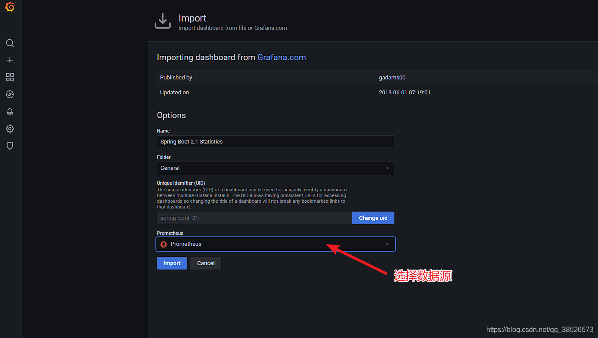The image size is (598, 338).
Task: Click the Updated on label
Action: click(x=175, y=93)
